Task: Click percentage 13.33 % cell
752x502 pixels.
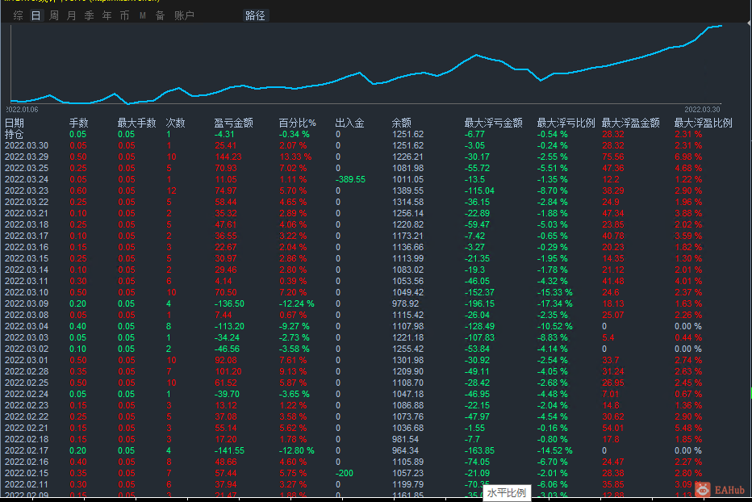Action: pos(295,157)
